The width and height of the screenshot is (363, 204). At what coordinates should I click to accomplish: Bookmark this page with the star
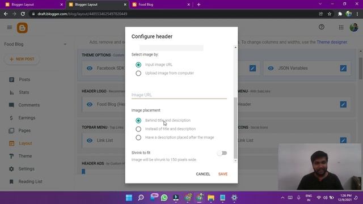(x=330, y=14)
